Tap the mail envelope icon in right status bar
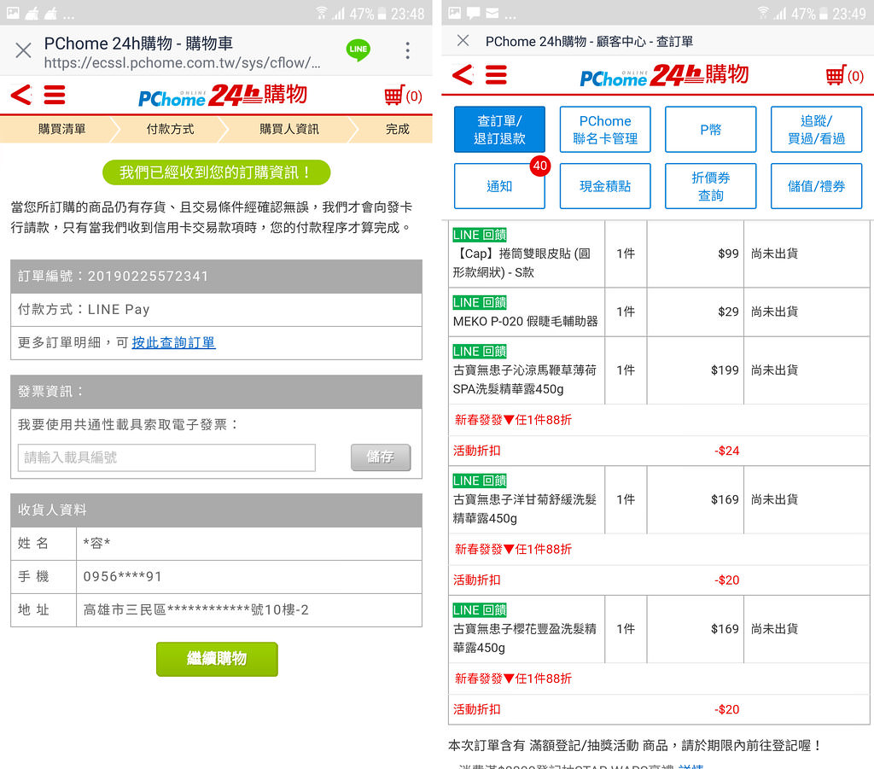Viewport: 874px width, 769px height. coord(492,13)
